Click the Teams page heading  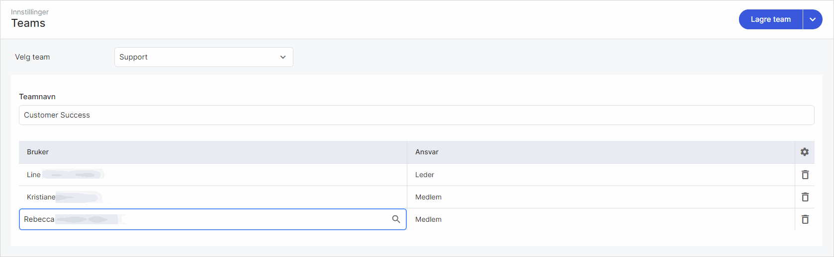(28, 23)
